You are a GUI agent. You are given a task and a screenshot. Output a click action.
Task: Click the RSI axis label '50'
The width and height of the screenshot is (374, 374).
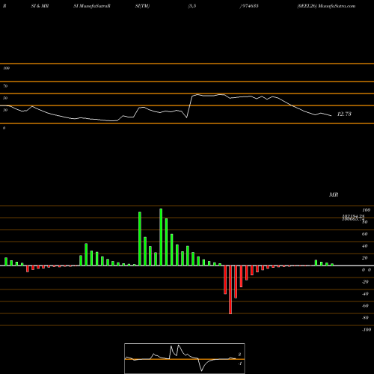click(x=5, y=98)
